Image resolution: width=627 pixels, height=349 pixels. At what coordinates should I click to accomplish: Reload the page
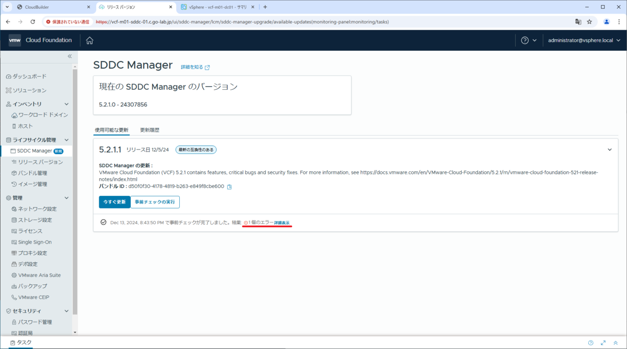coord(33,22)
